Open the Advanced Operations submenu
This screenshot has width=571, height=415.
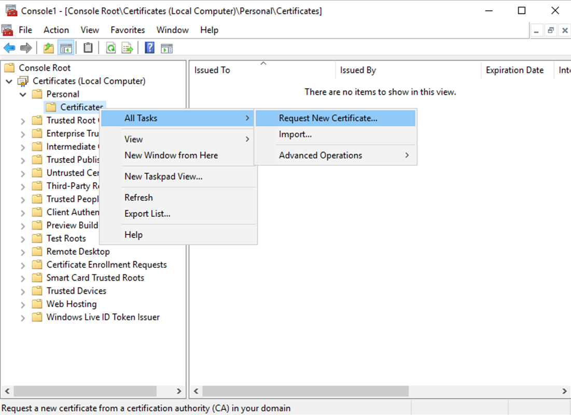click(321, 155)
